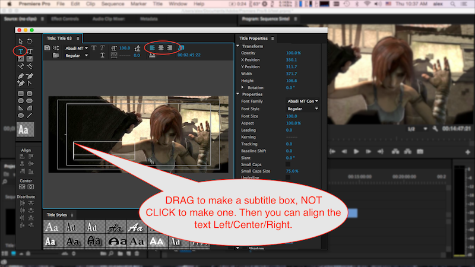Screen dimensions: 475x267
Task: Select the Arc shape tool
Action: (30, 108)
